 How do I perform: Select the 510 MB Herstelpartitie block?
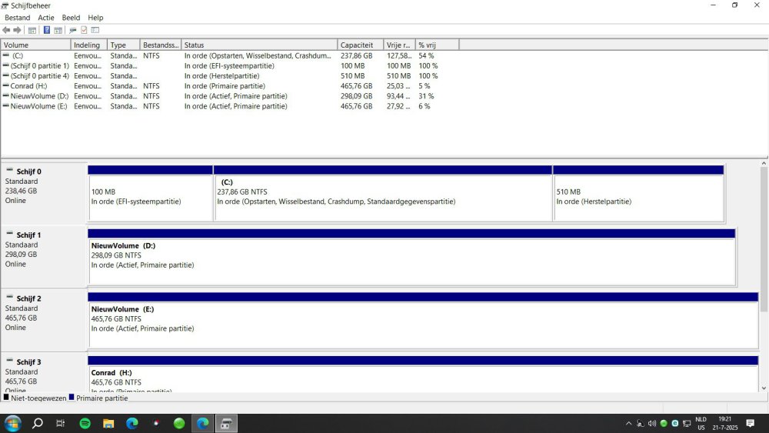coord(638,194)
